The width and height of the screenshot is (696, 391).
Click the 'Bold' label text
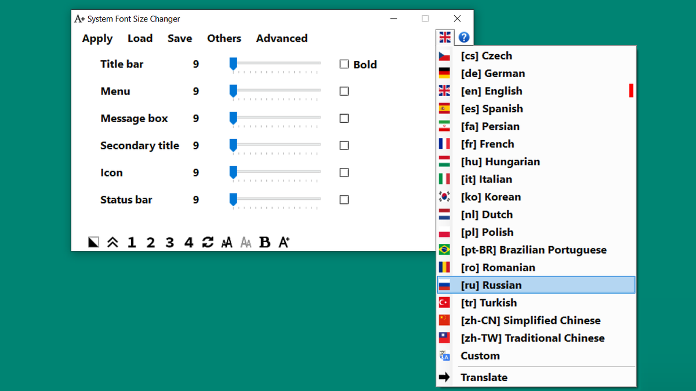(x=365, y=65)
